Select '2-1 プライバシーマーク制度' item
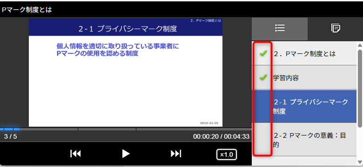Viewport: 363px width, 167px height. [304, 106]
